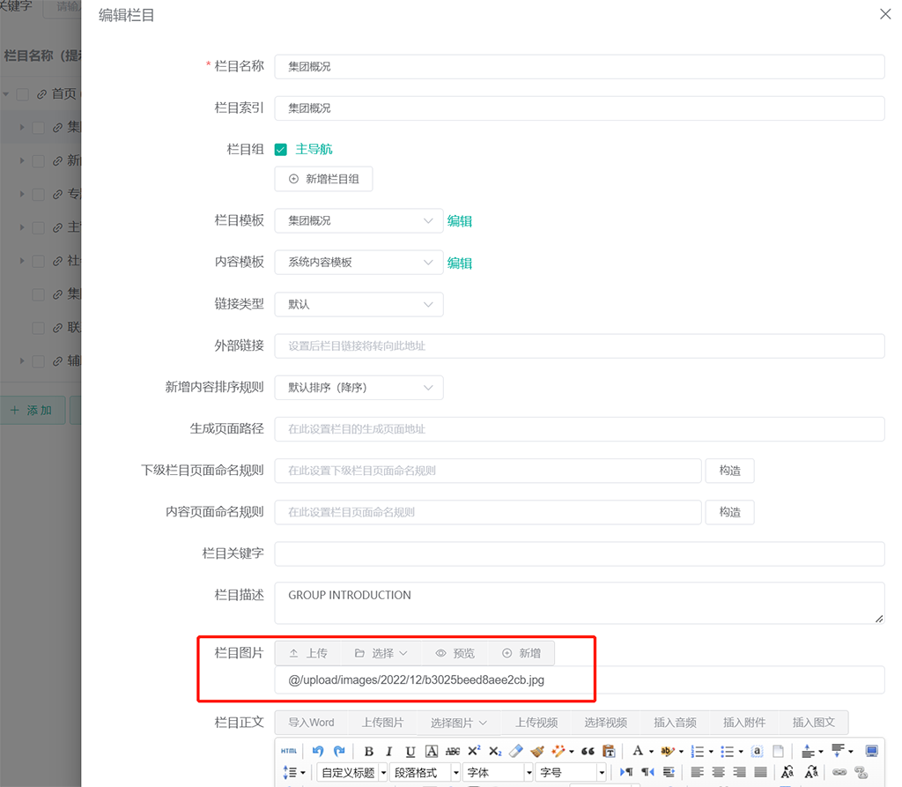Viewport: 902px width, 787px height.
Task: Click the HTML source view icon in editor
Action: coord(289,751)
